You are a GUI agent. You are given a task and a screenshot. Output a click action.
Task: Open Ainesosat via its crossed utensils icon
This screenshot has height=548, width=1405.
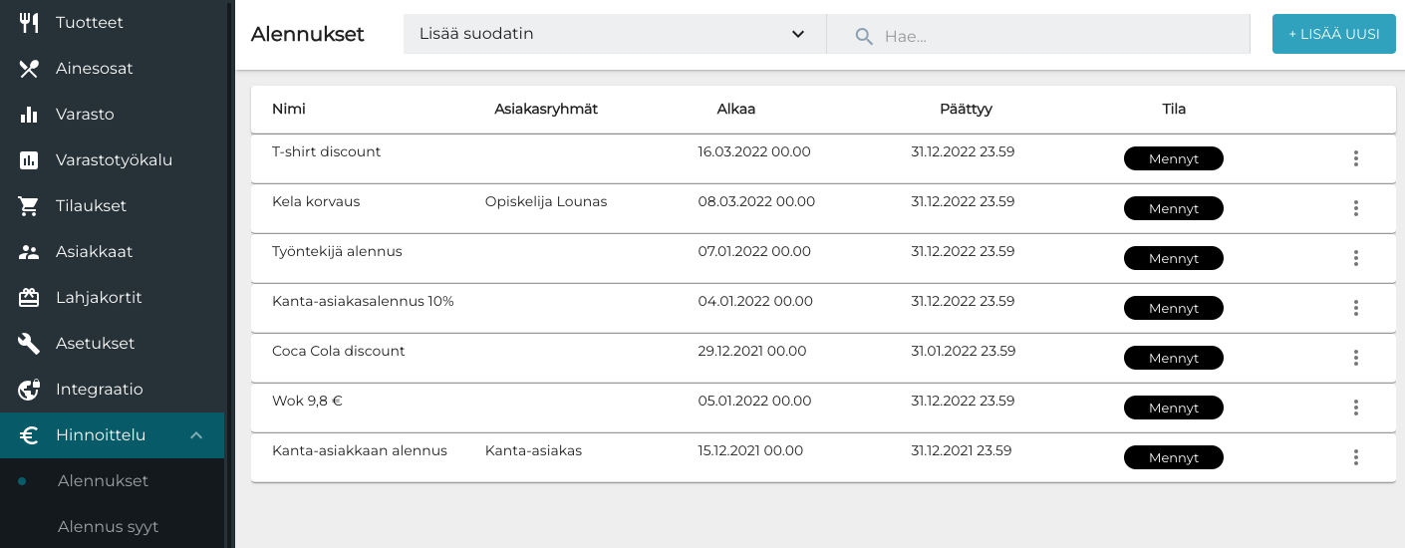[x=29, y=69]
